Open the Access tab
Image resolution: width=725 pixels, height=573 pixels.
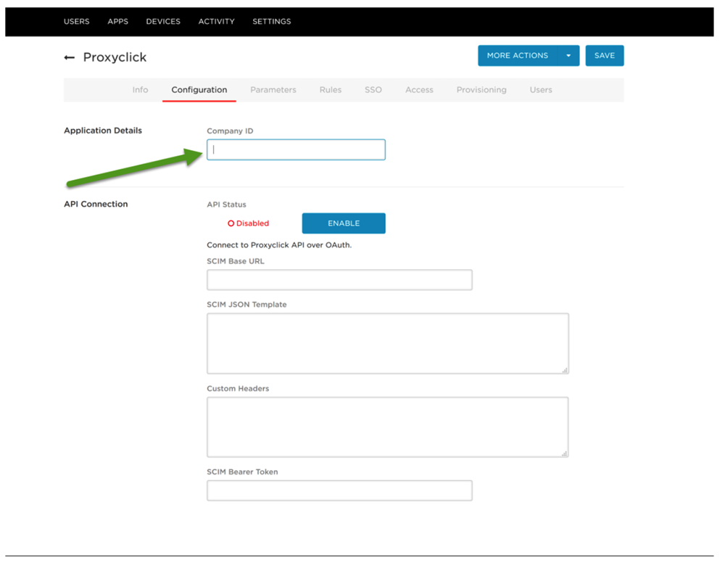(x=419, y=90)
